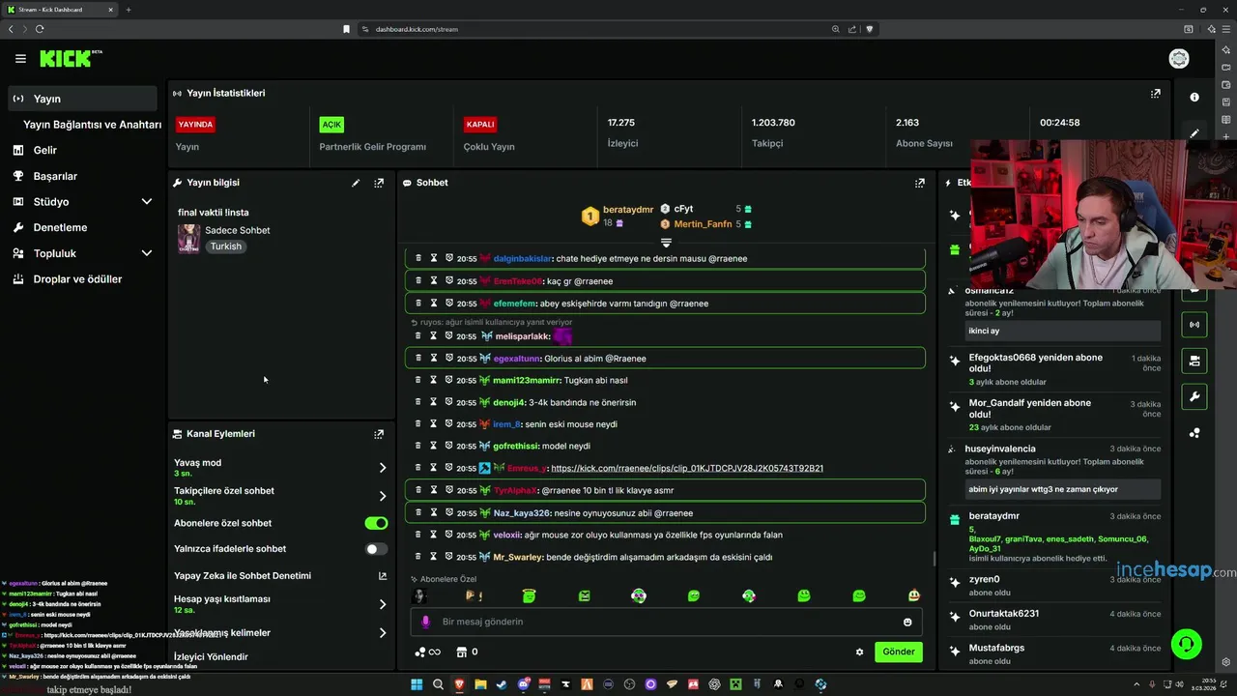The height and width of the screenshot is (696, 1237).
Task: Delete gofrethissi's message with trash icon
Action: coord(418,446)
